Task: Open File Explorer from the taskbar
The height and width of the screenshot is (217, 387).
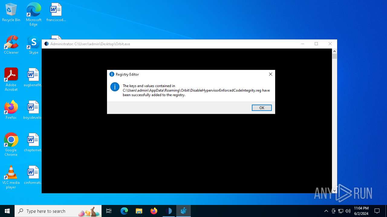Action: 139,211
